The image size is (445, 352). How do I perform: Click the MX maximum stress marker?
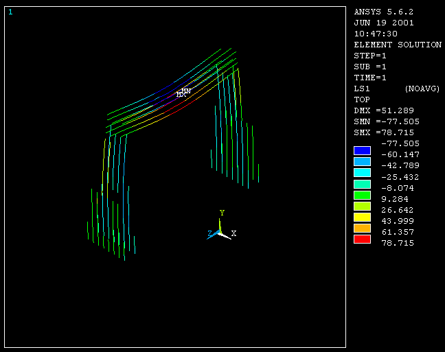181,94
